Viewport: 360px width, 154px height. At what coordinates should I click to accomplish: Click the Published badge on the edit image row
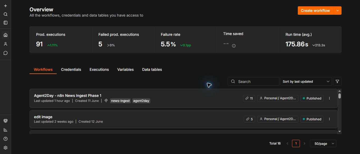pos(312,119)
